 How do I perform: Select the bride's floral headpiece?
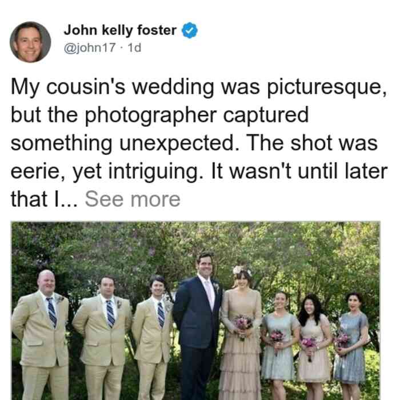tap(241, 270)
